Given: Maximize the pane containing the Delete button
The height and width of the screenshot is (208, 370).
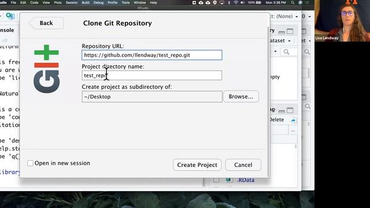Looking at the screenshot, I should coord(290,110).
